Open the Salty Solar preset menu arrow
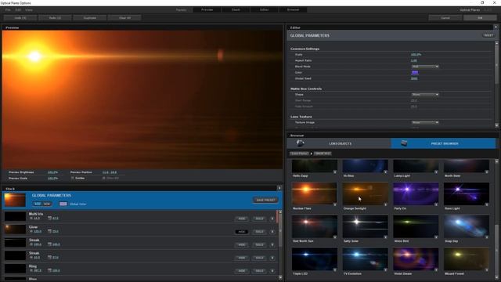This screenshot has height=282, width=501. (385, 237)
